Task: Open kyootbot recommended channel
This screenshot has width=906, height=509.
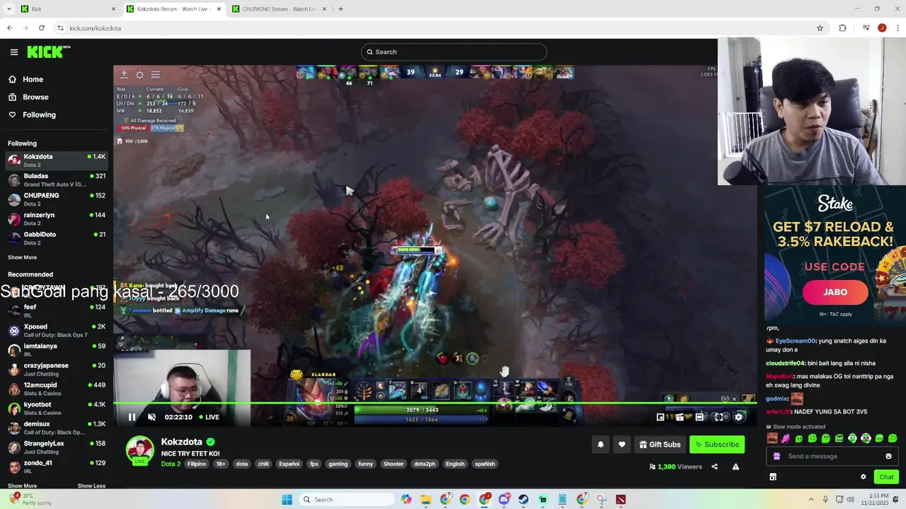Action: pos(57,408)
